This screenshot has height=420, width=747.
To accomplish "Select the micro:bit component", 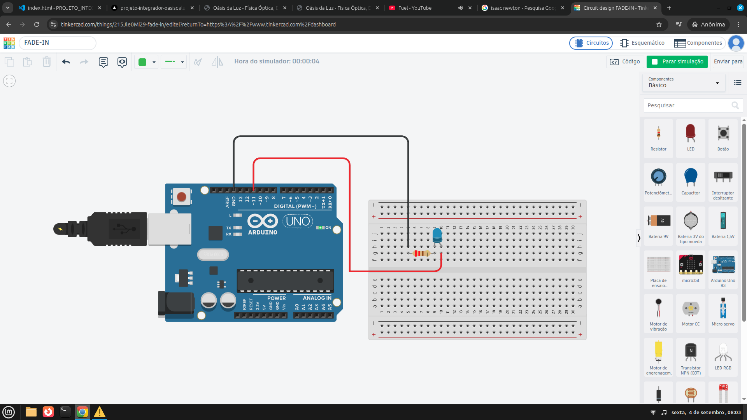I will (x=691, y=269).
